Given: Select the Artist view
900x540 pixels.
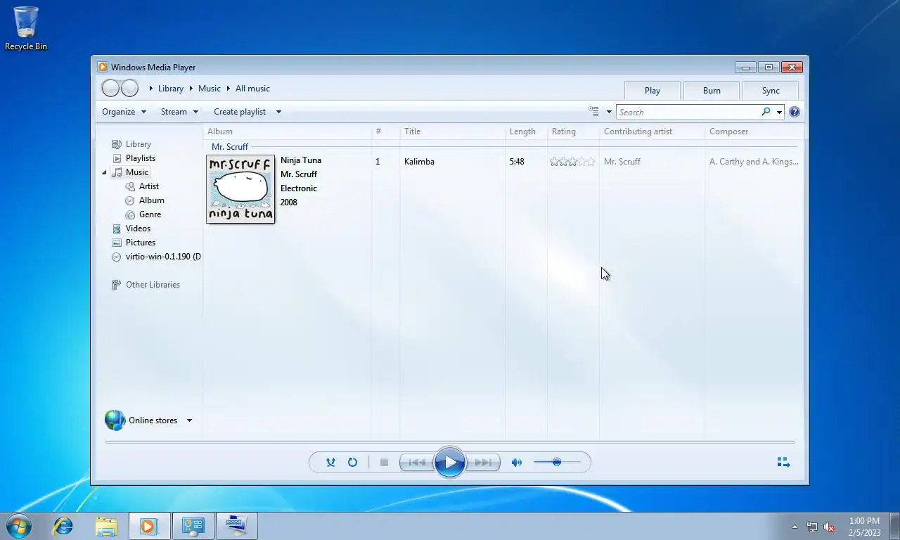Looking at the screenshot, I should [148, 186].
